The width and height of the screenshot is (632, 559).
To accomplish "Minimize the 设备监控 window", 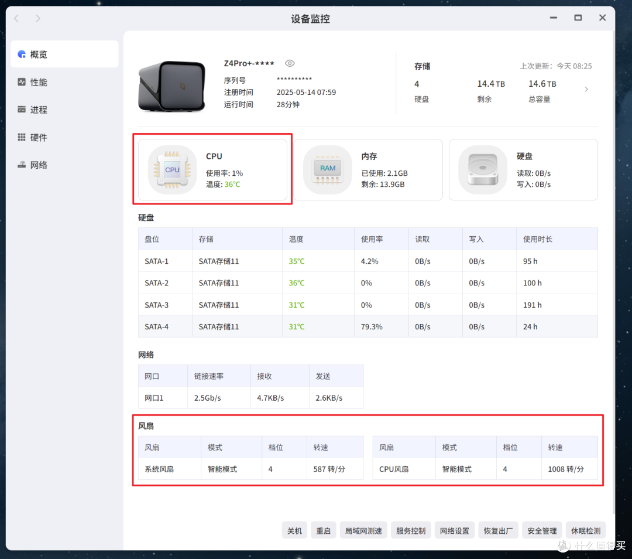I will 554,18.
